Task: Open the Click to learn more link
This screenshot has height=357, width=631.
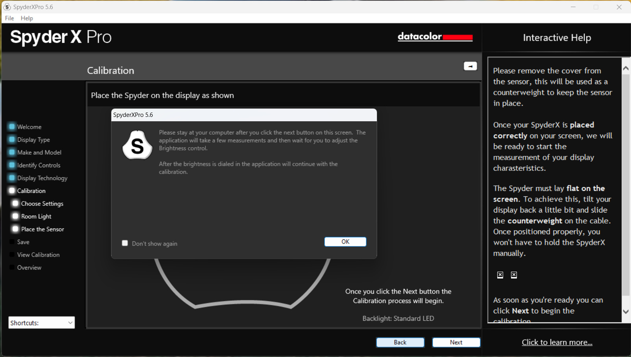Action: click(x=557, y=342)
